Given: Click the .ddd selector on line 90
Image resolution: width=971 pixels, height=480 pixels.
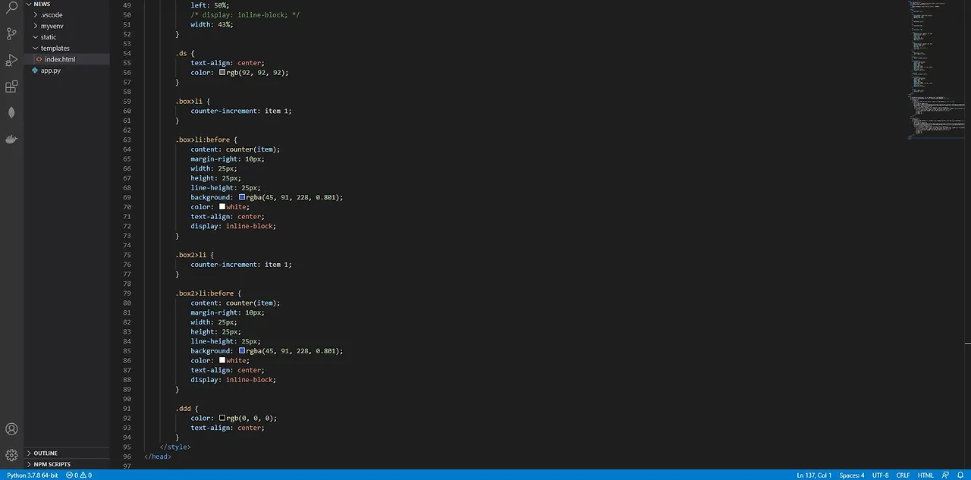Looking at the screenshot, I should [184, 408].
